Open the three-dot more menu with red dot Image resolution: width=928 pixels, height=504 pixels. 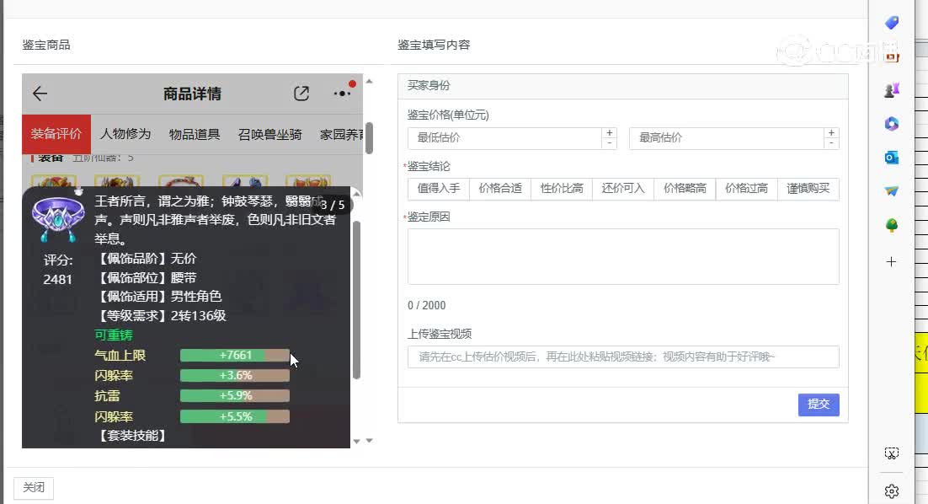pos(342,94)
